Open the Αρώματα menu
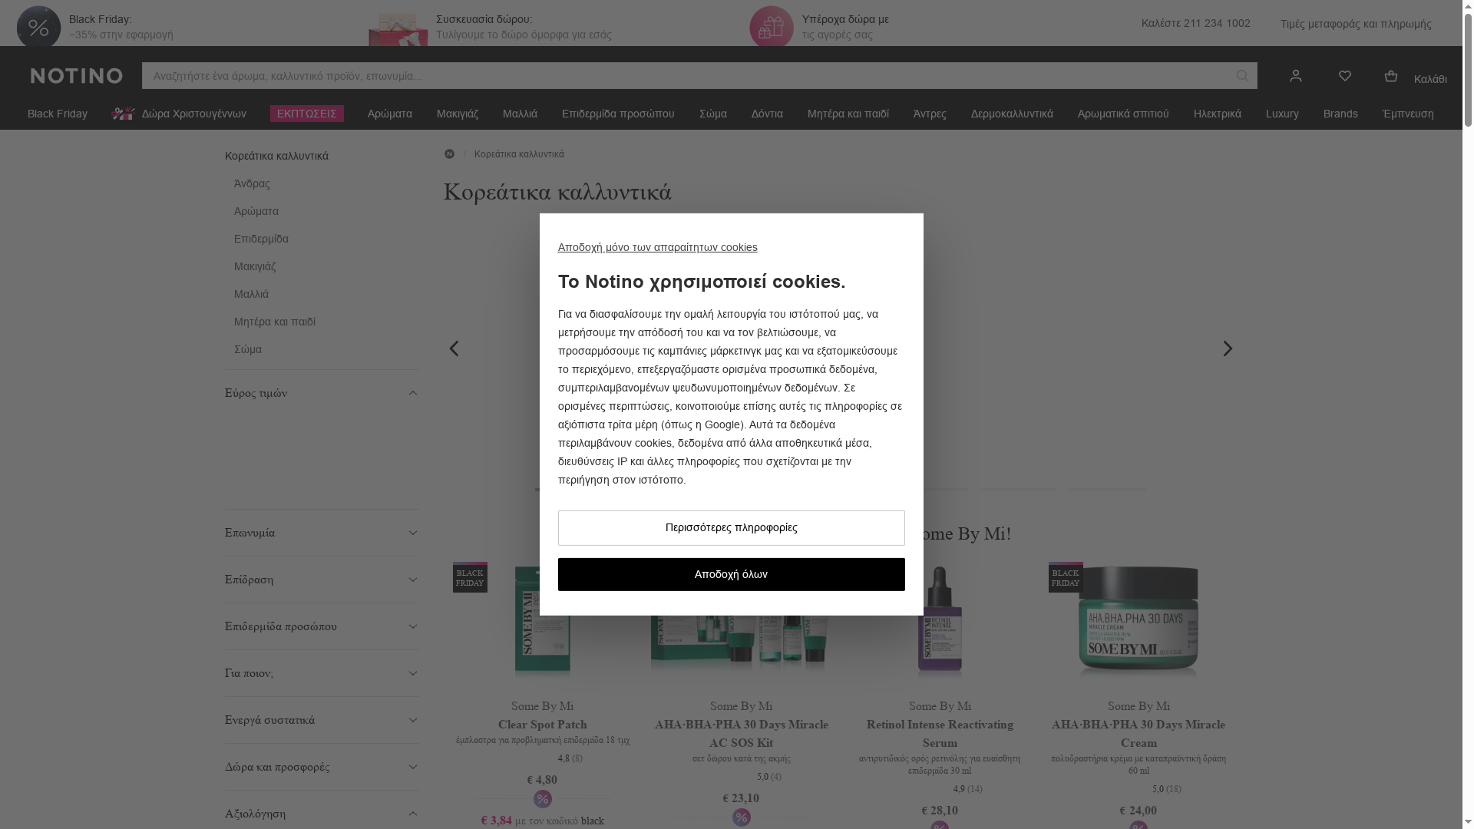Viewport: 1474px width, 829px height. 390,114
